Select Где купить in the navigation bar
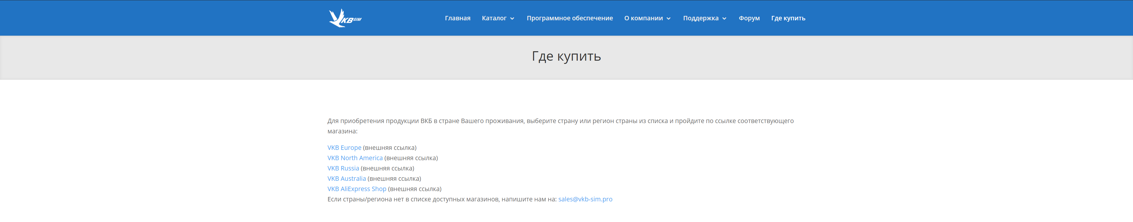 [788, 18]
